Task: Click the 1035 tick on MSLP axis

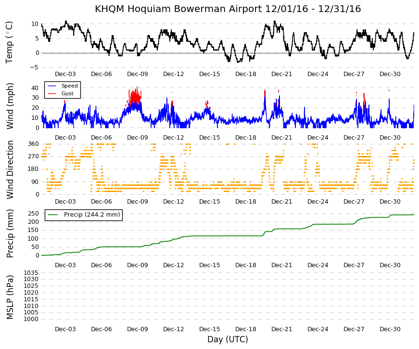Action: [31, 273]
